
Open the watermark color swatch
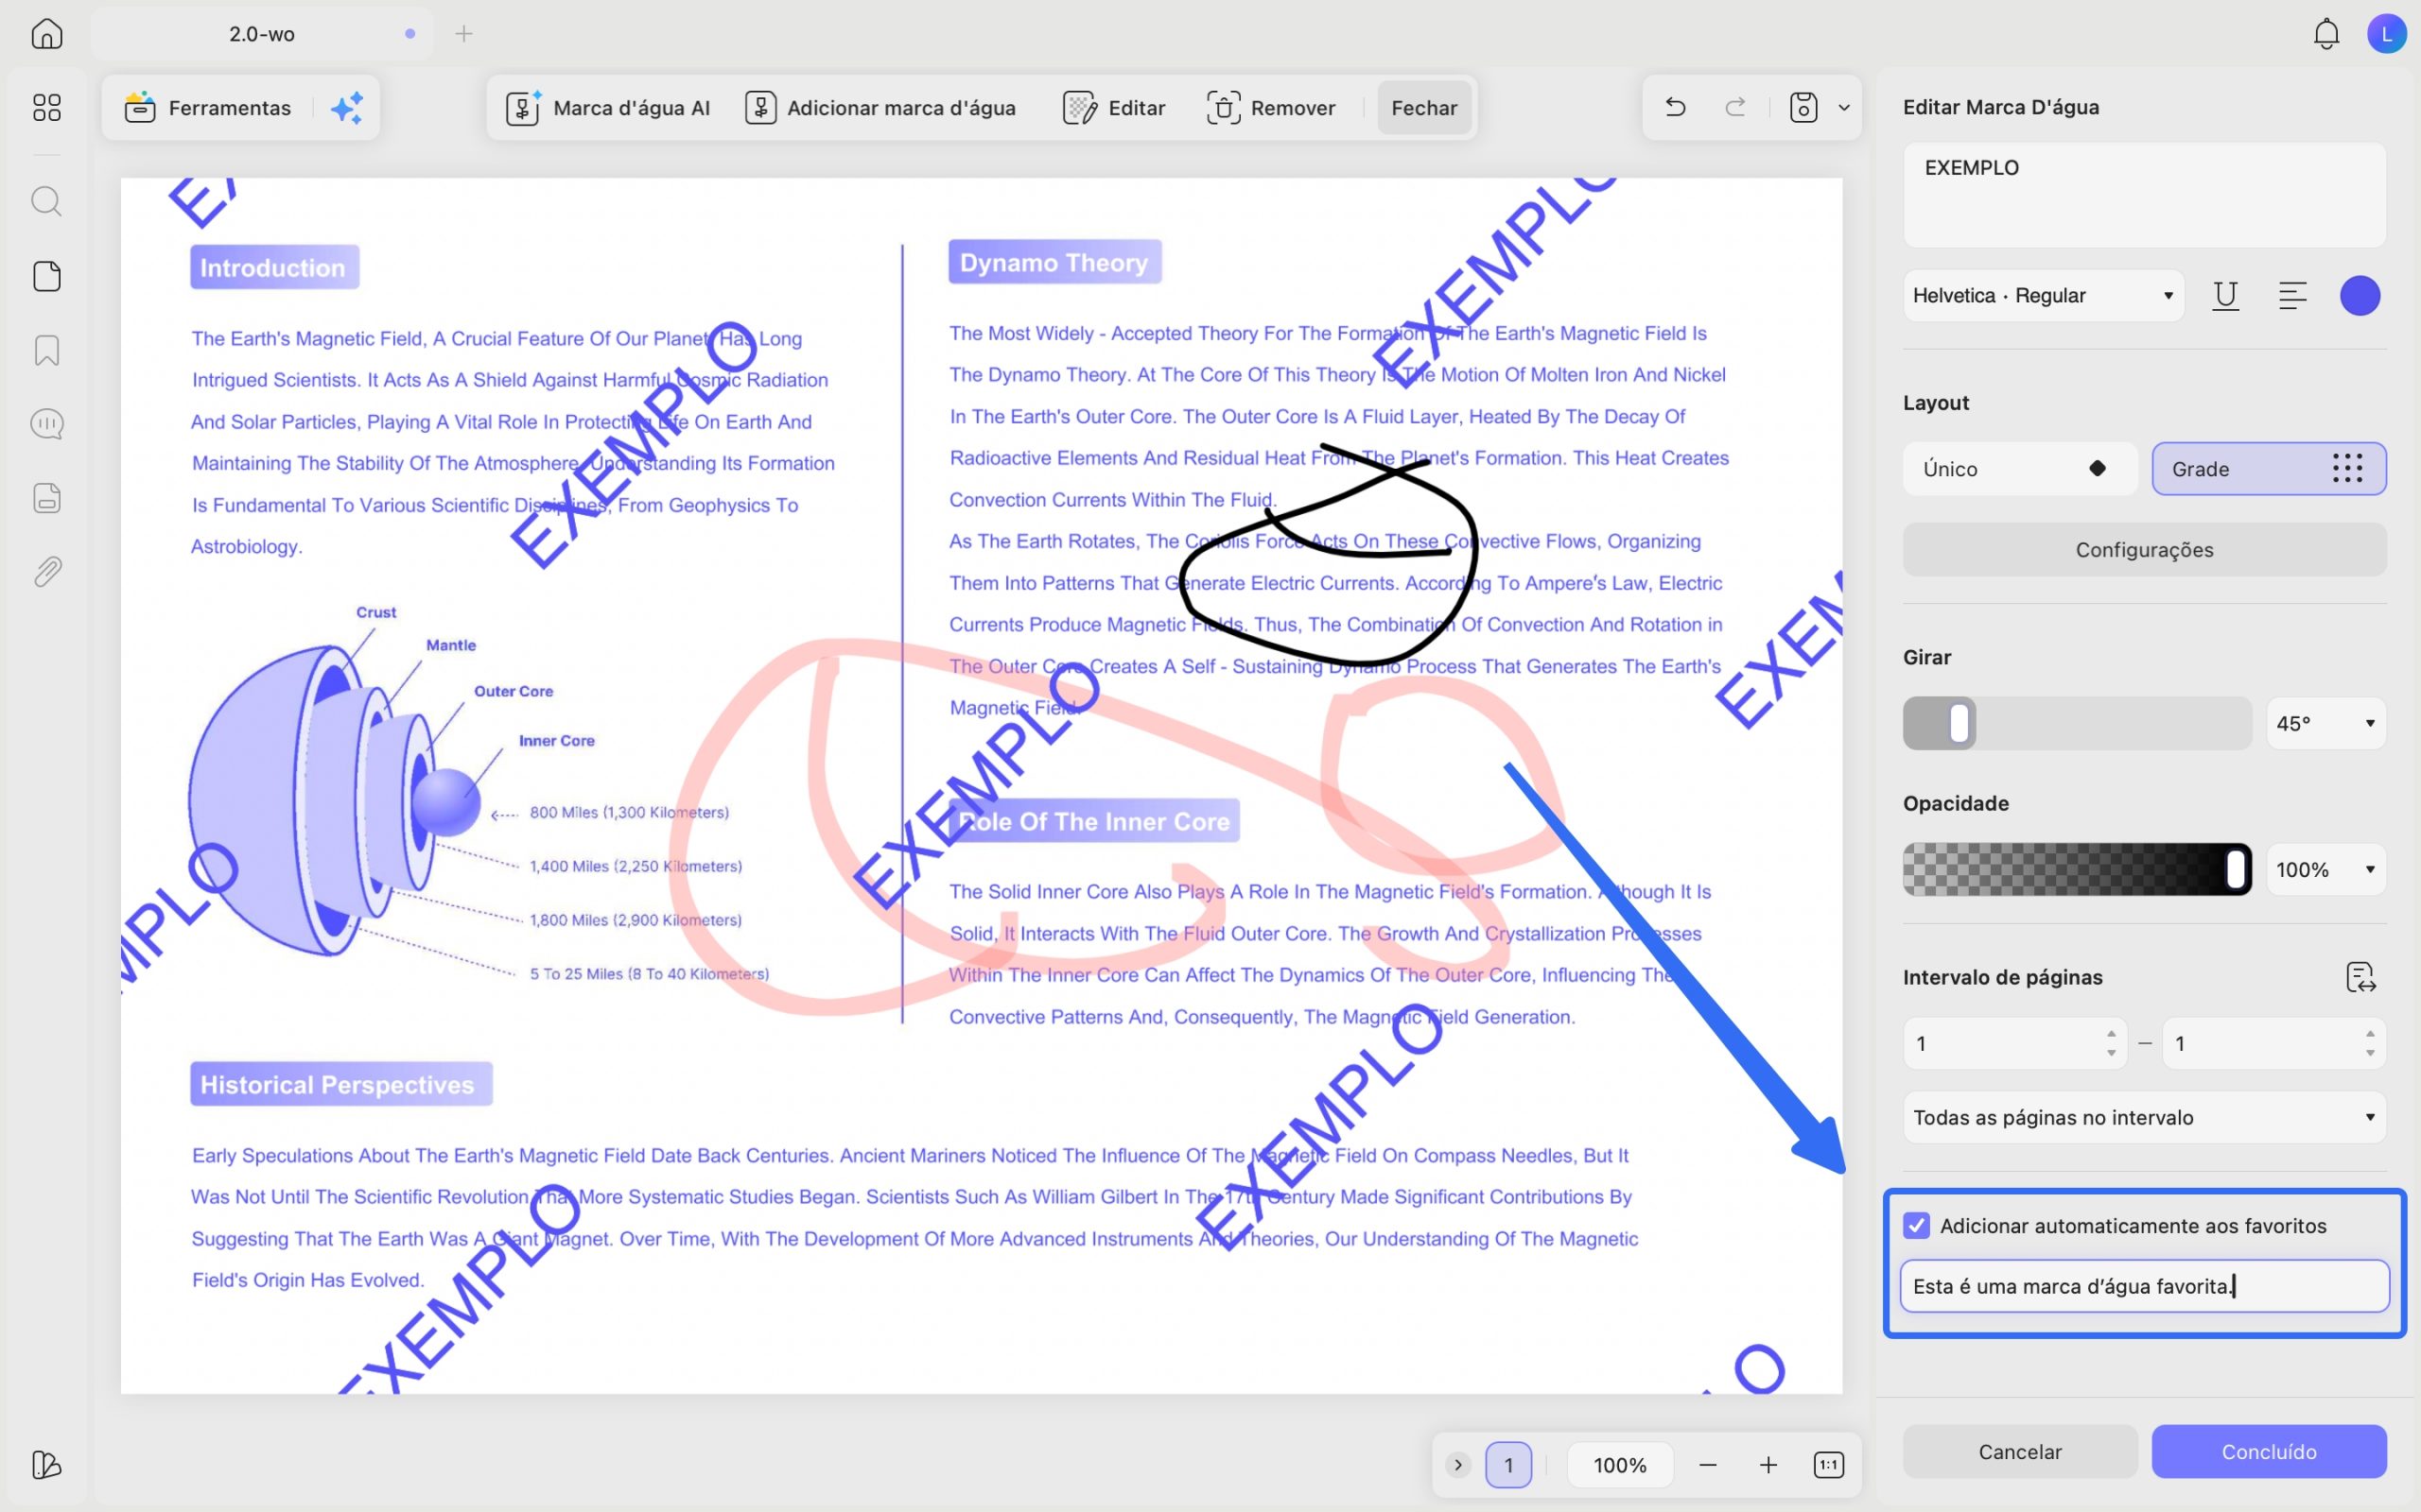coord(2359,296)
